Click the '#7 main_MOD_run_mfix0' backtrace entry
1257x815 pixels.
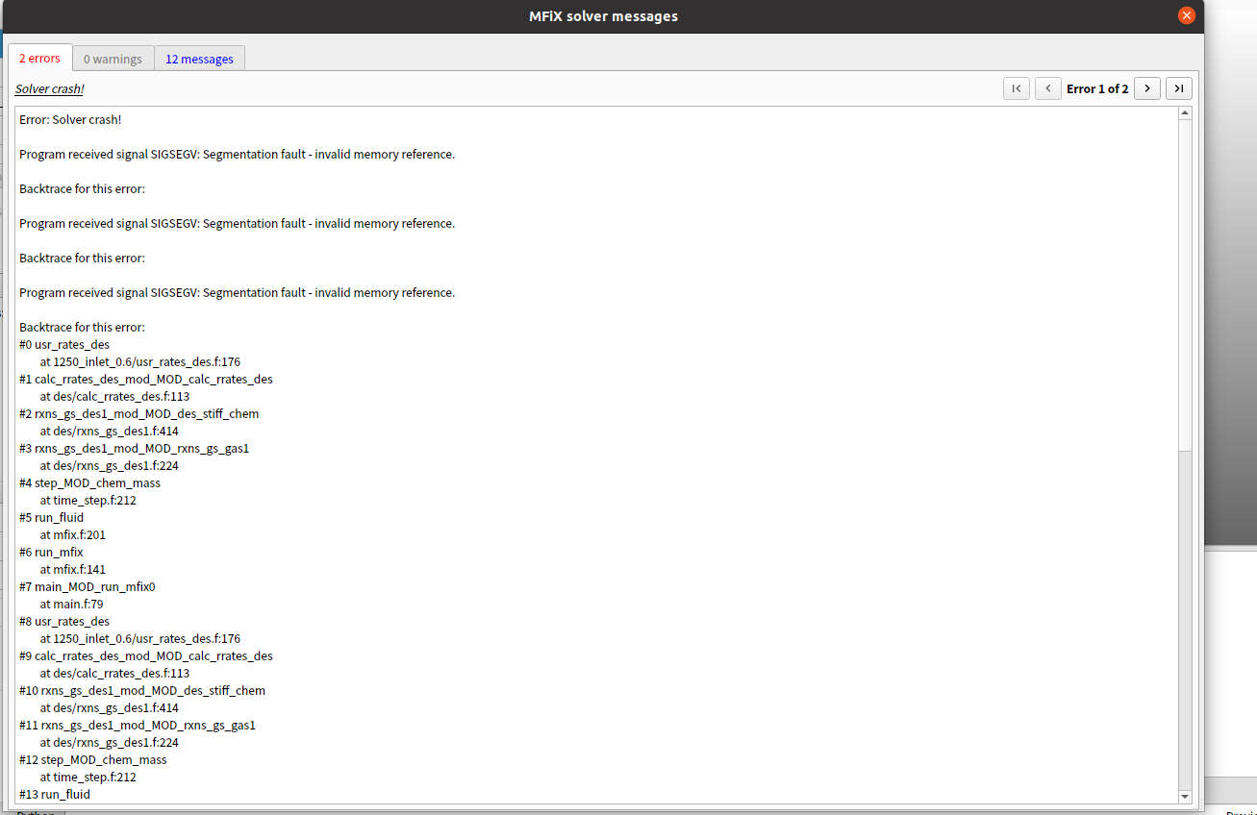coord(88,586)
